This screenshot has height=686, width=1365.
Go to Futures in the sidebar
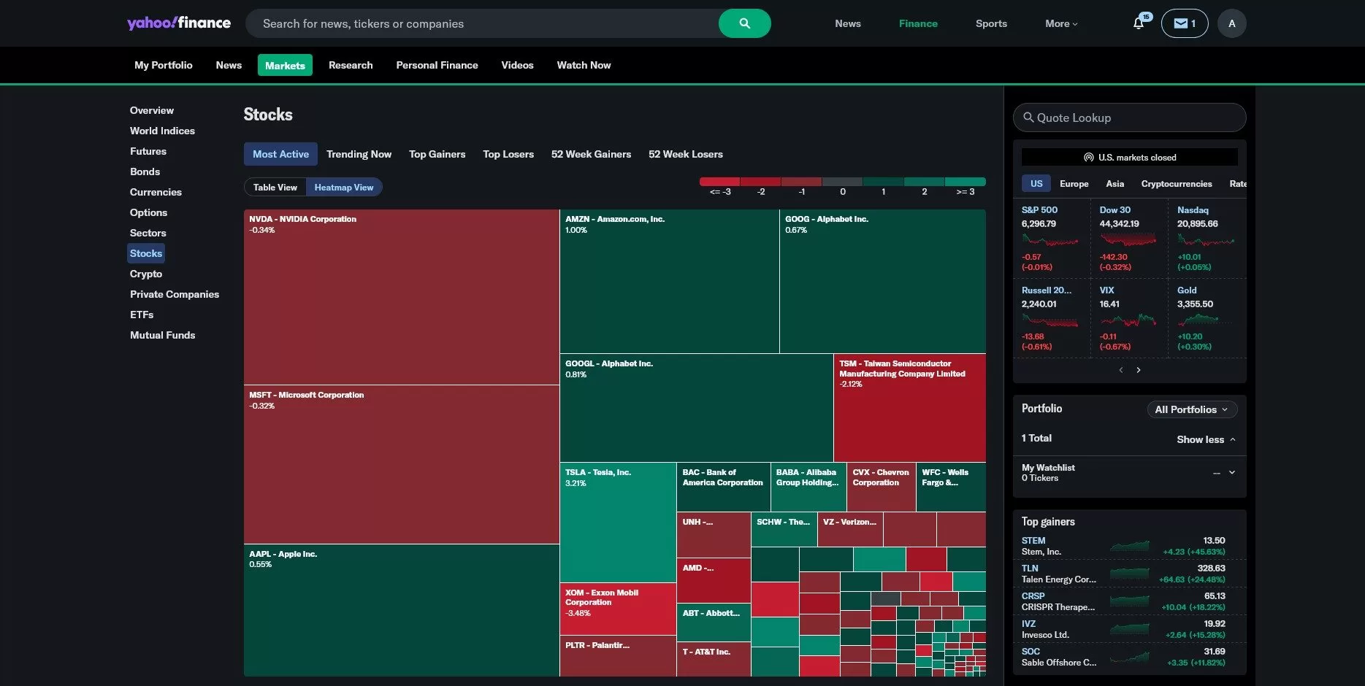pyautogui.click(x=148, y=151)
